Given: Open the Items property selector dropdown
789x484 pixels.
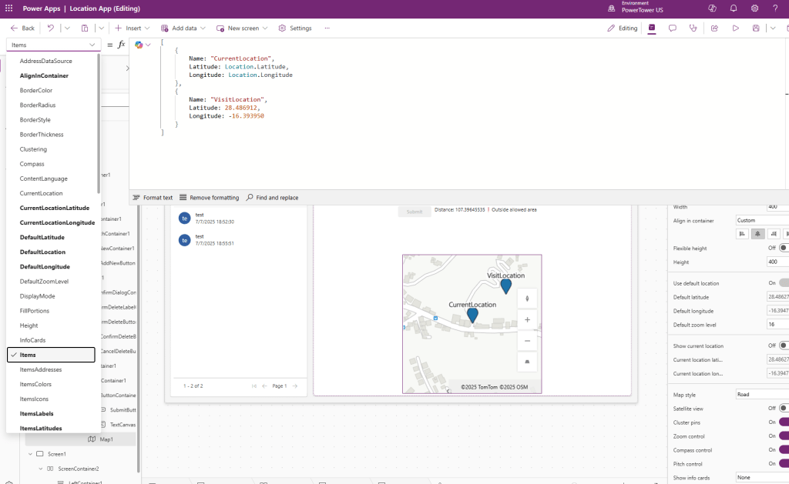Looking at the screenshot, I should (x=53, y=45).
